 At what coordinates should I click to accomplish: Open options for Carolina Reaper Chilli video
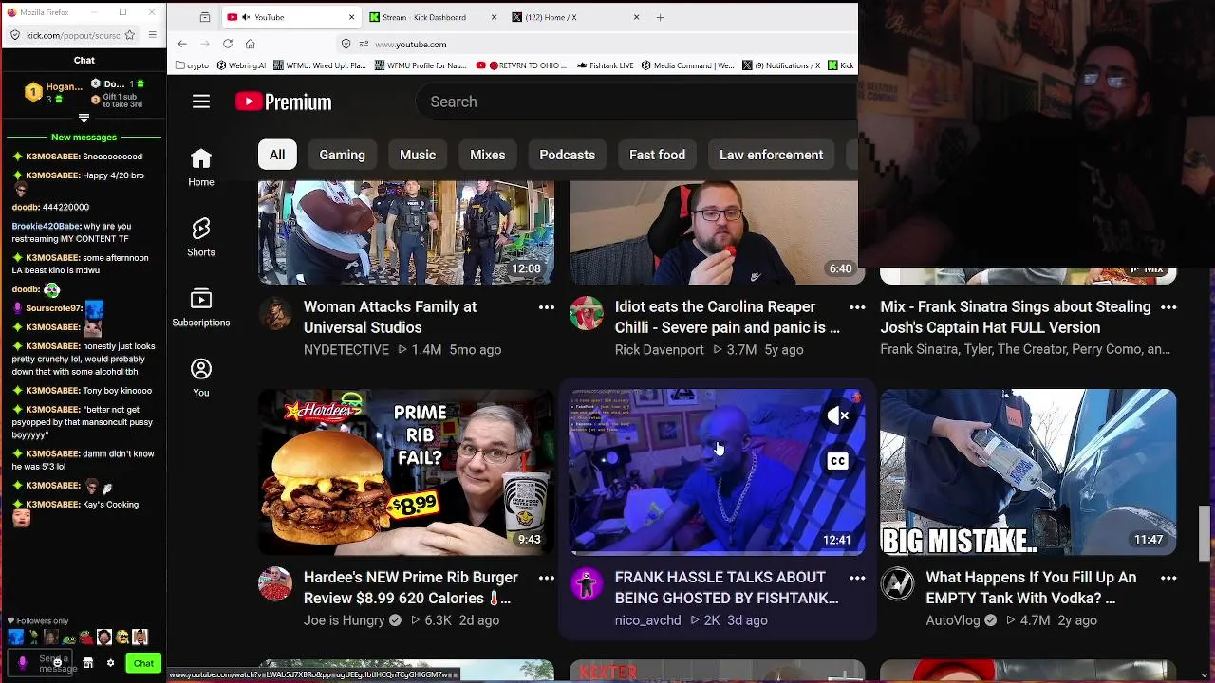[857, 307]
